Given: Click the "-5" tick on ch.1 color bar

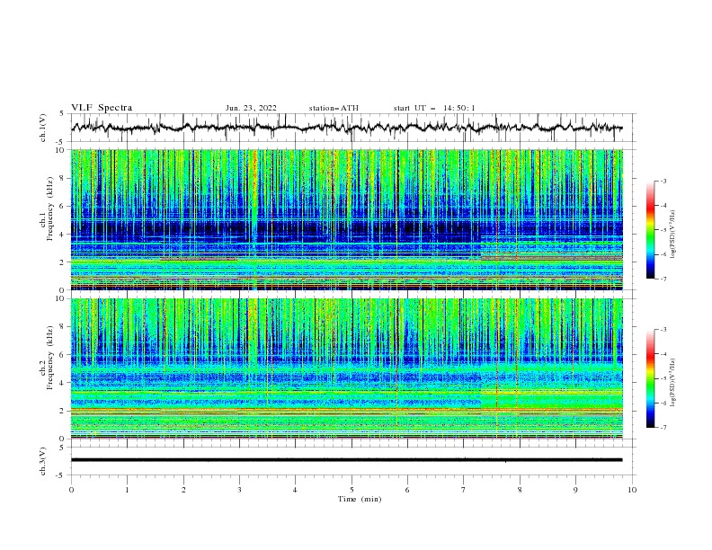Looking at the screenshot, I should point(663,230).
